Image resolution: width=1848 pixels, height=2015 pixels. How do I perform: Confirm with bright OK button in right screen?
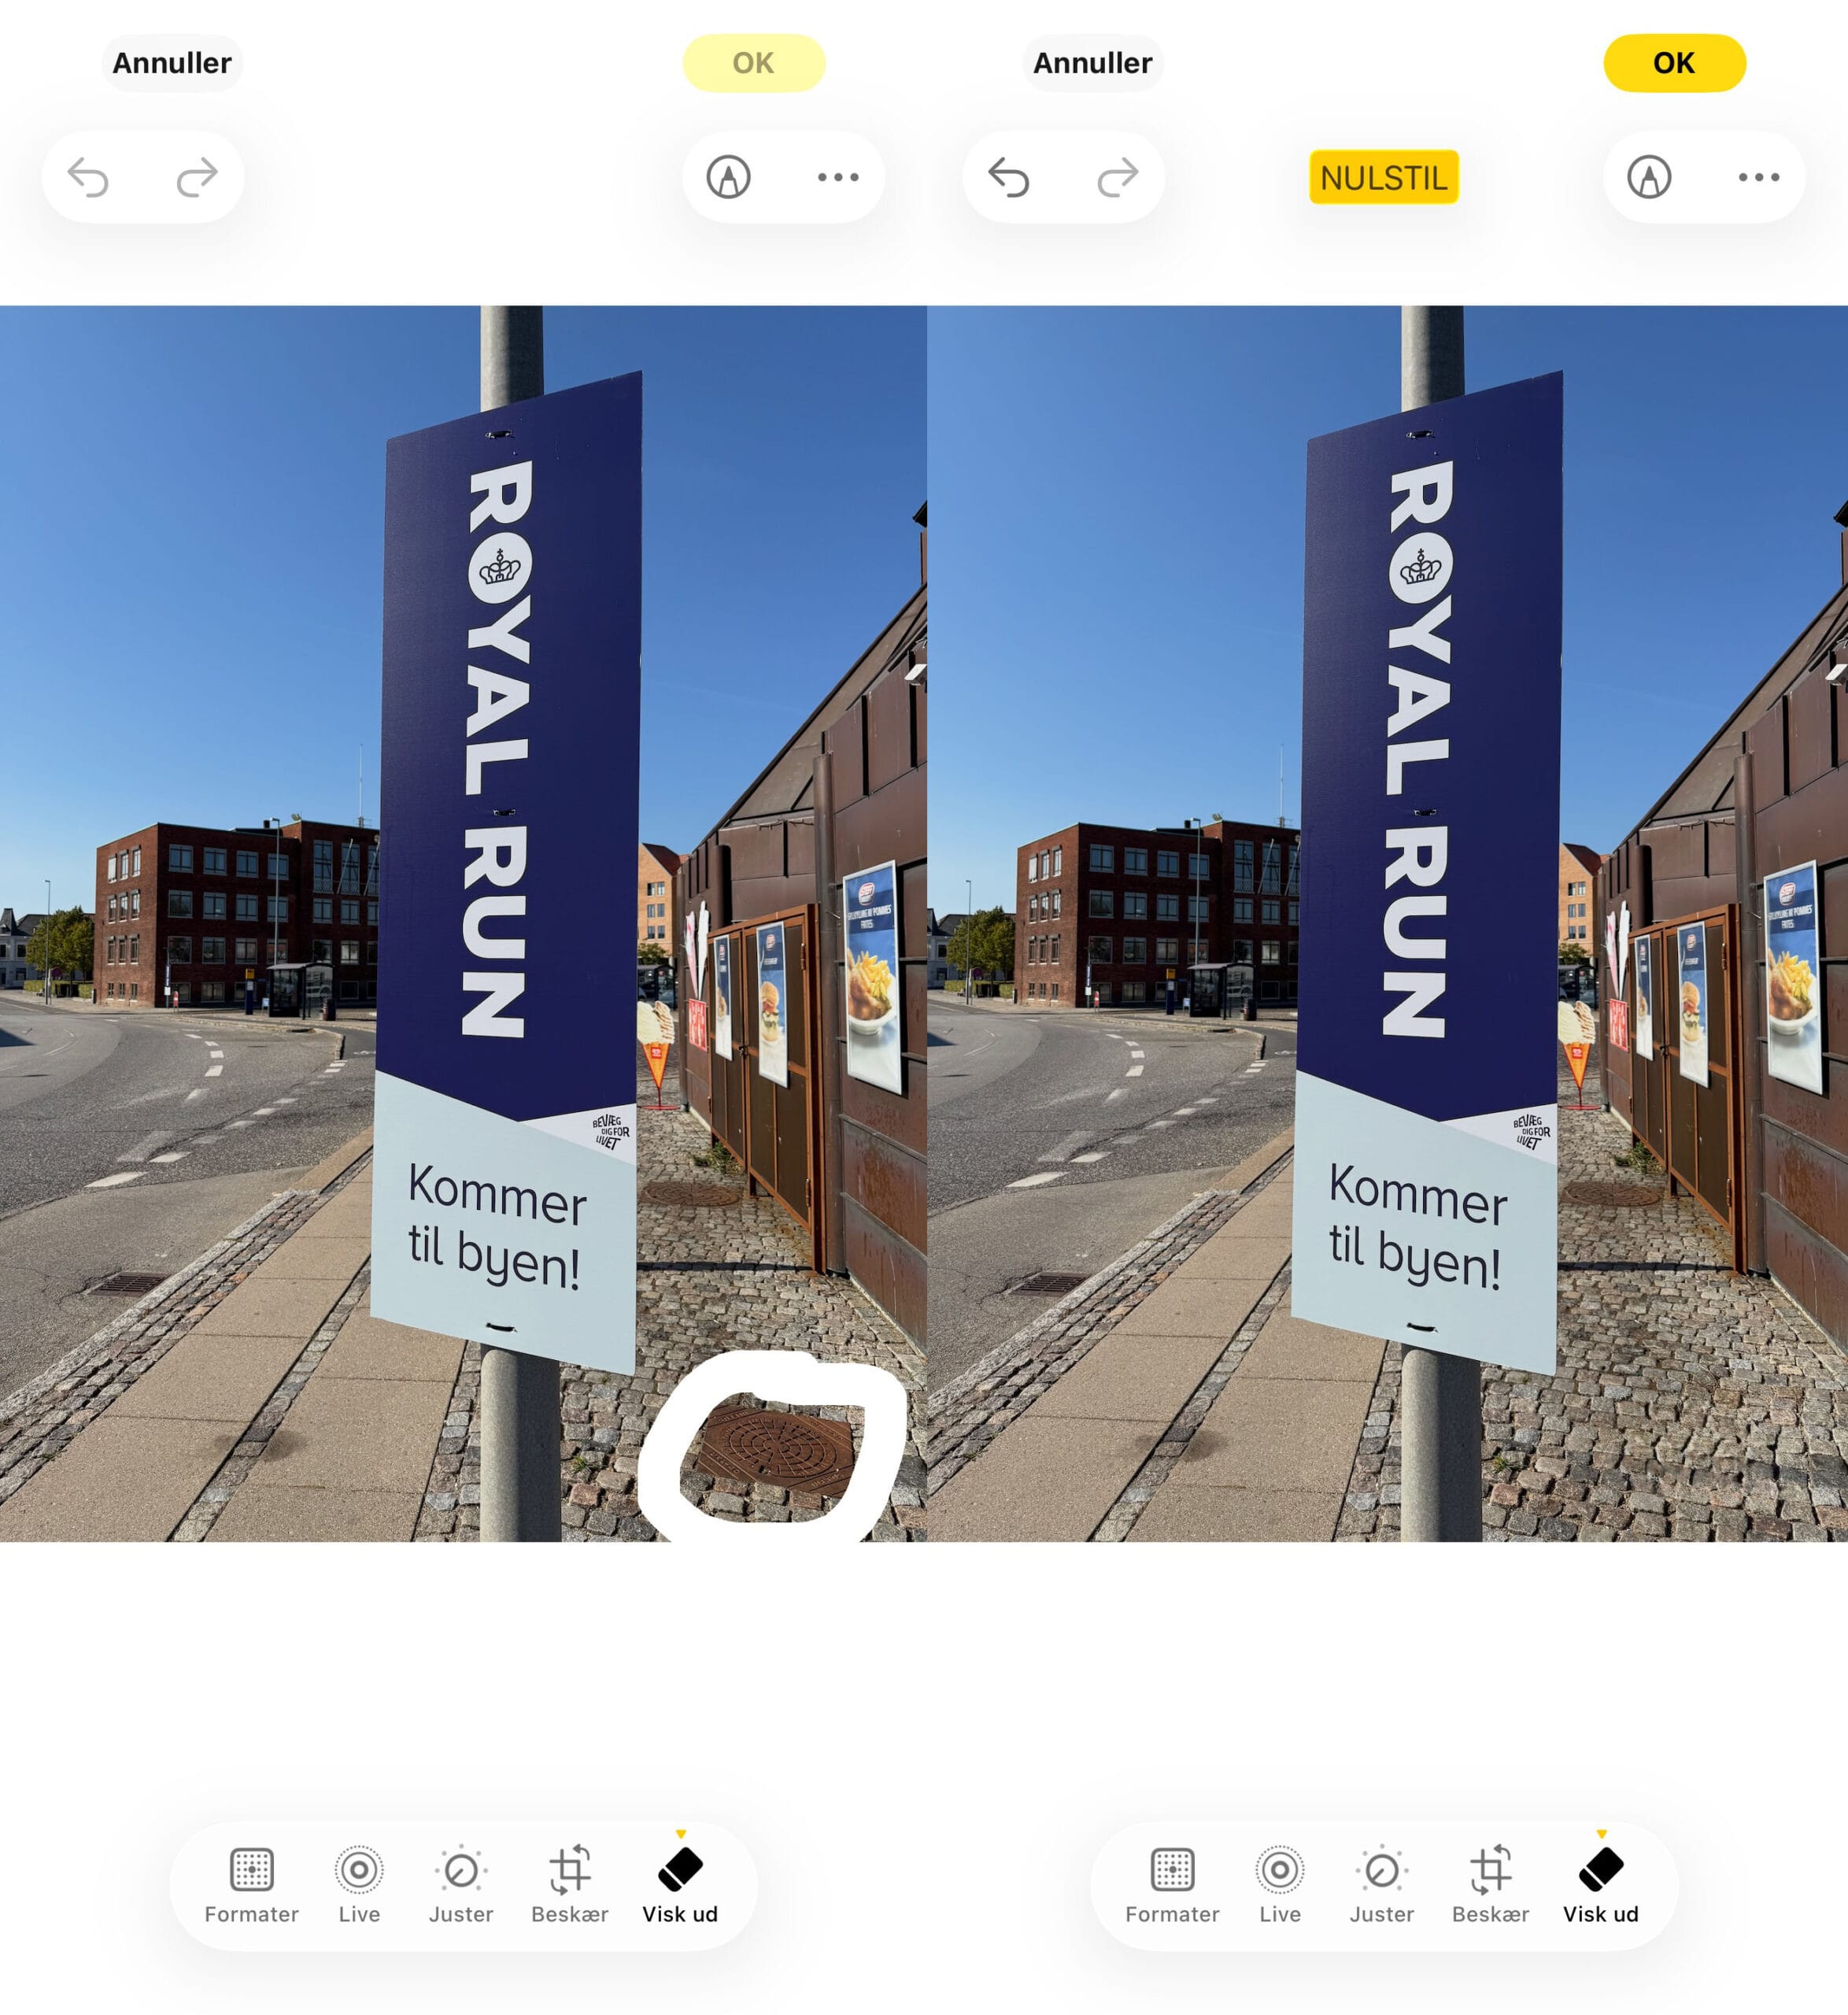click(x=1675, y=63)
